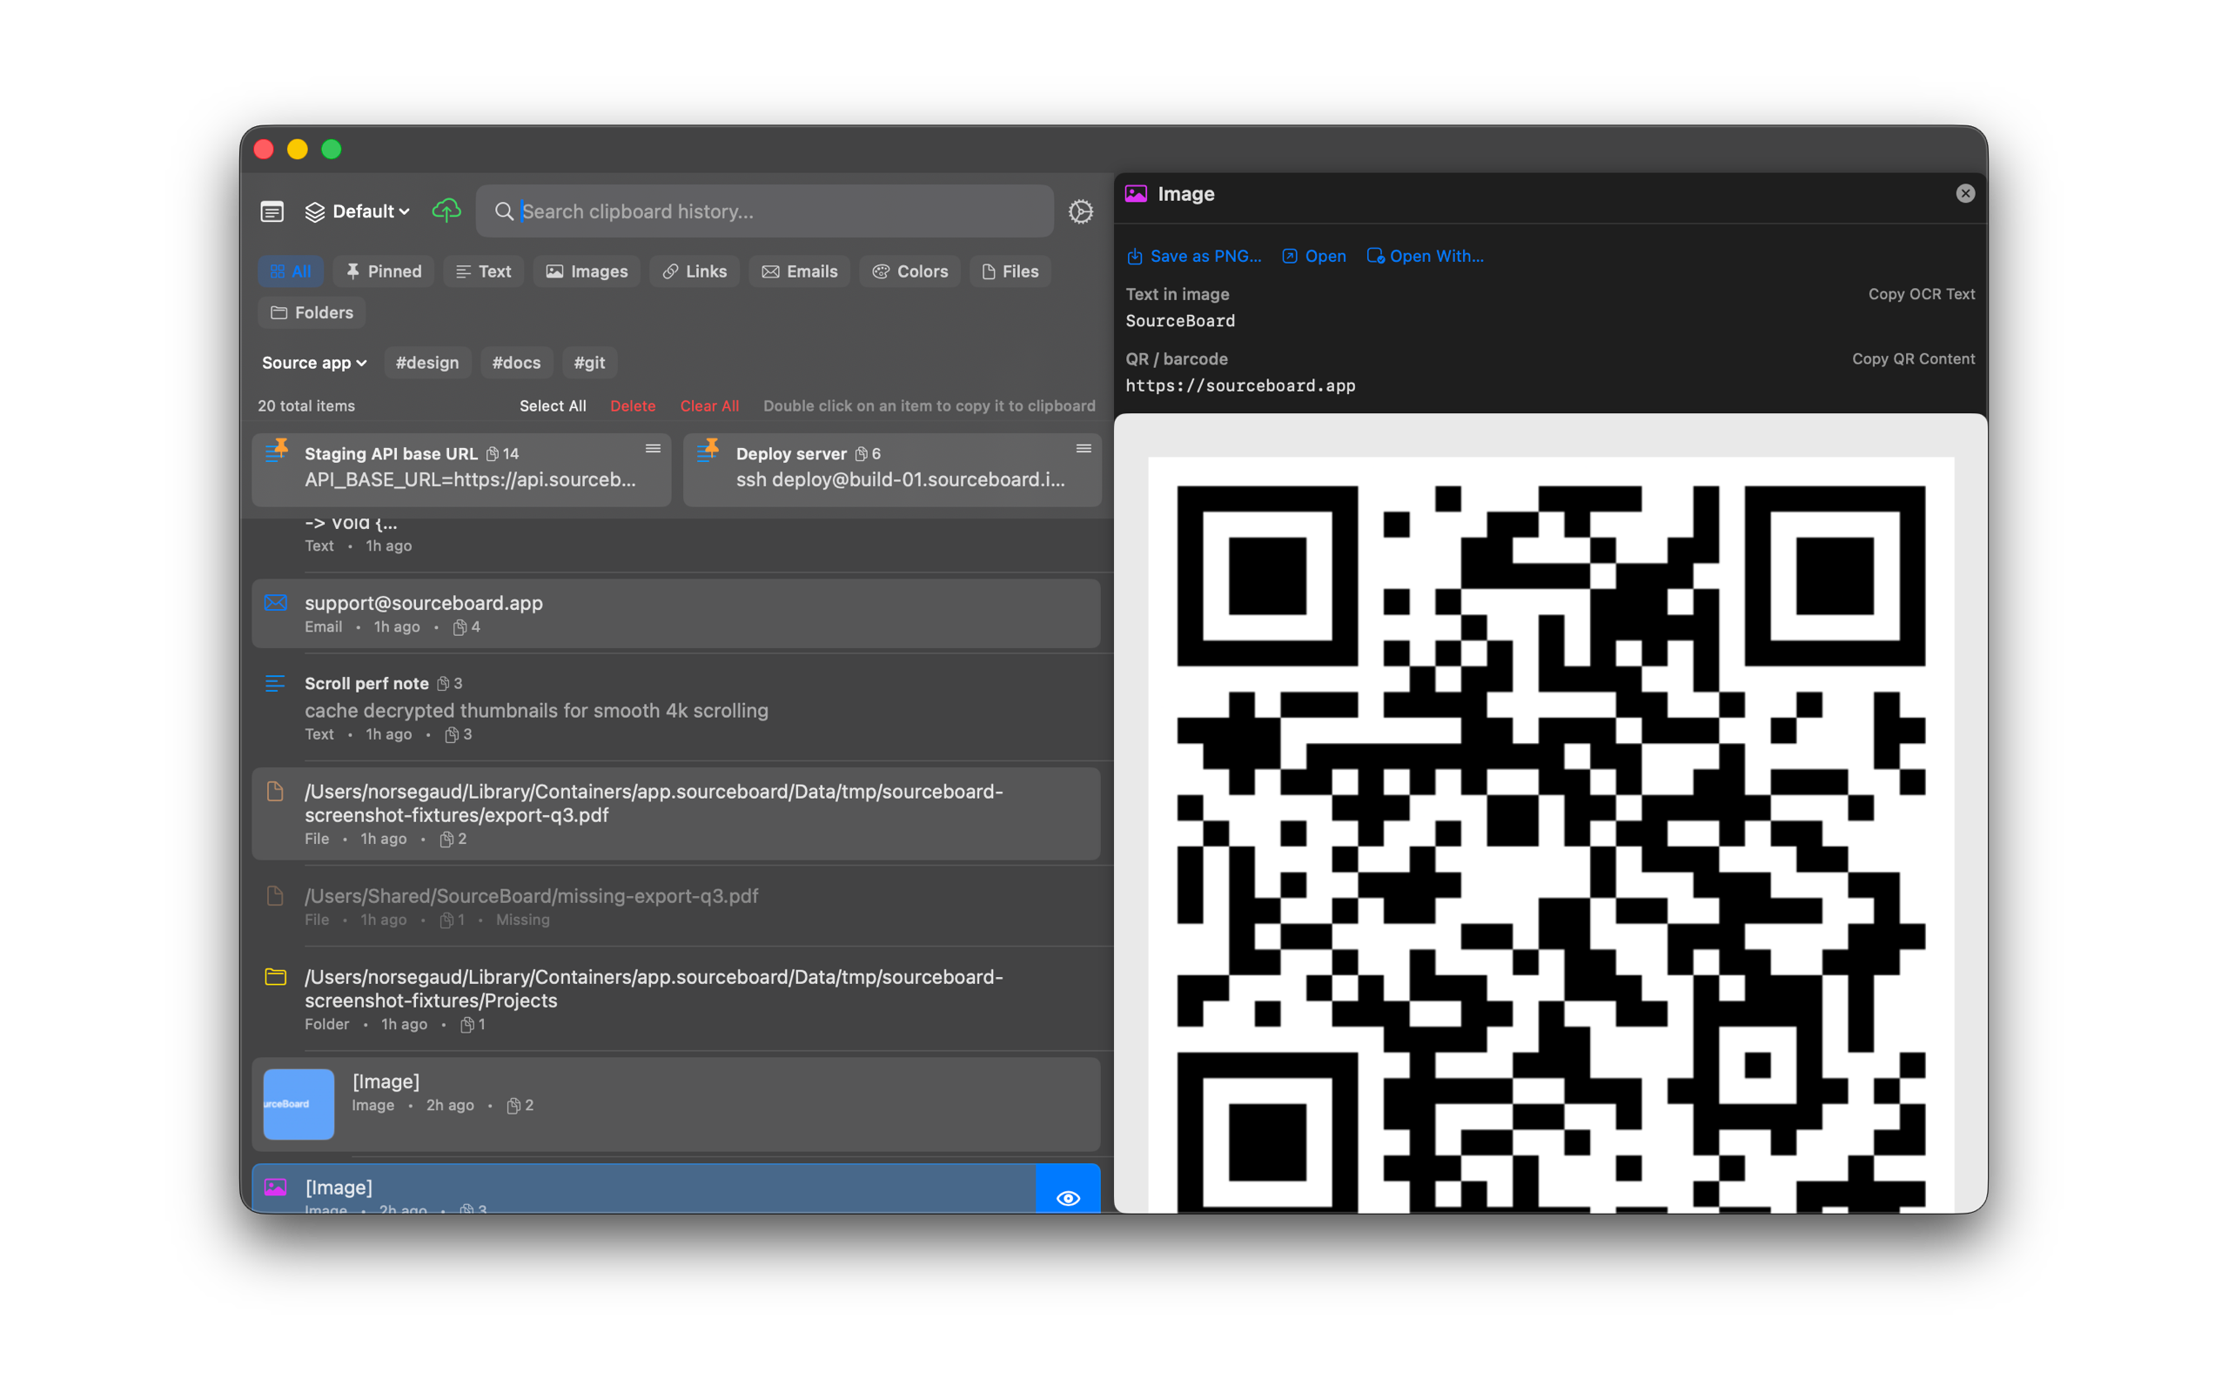Click the 20 total items label

[305, 406]
